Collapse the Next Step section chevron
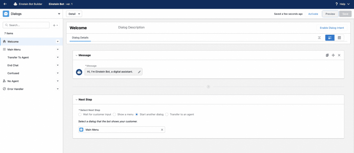The image size is (354, 153). [76, 100]
